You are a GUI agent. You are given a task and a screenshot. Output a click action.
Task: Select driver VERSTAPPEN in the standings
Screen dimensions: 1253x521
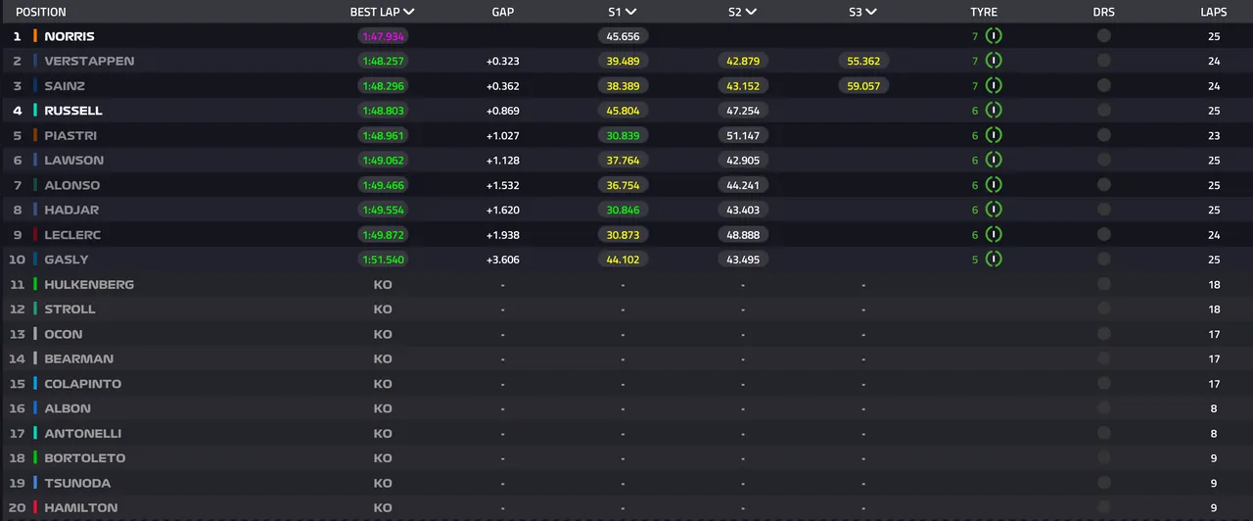click(x=89, y=61)
